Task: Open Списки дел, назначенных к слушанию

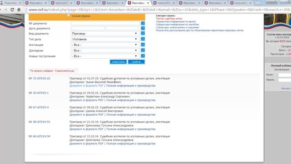Action: click(177, 27)
